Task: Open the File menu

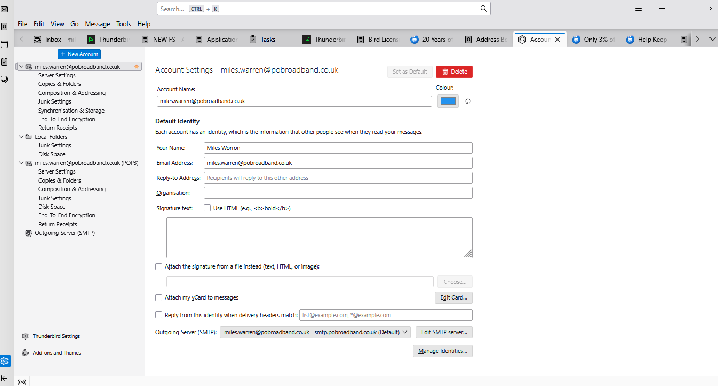Action: pyautogui.click(x=22, y=24)
